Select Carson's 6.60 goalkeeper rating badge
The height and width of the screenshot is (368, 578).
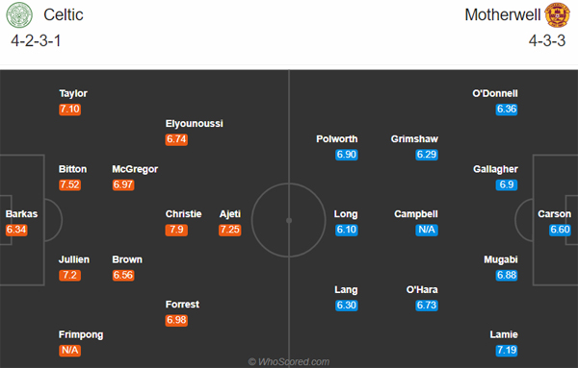coord(560,230)
